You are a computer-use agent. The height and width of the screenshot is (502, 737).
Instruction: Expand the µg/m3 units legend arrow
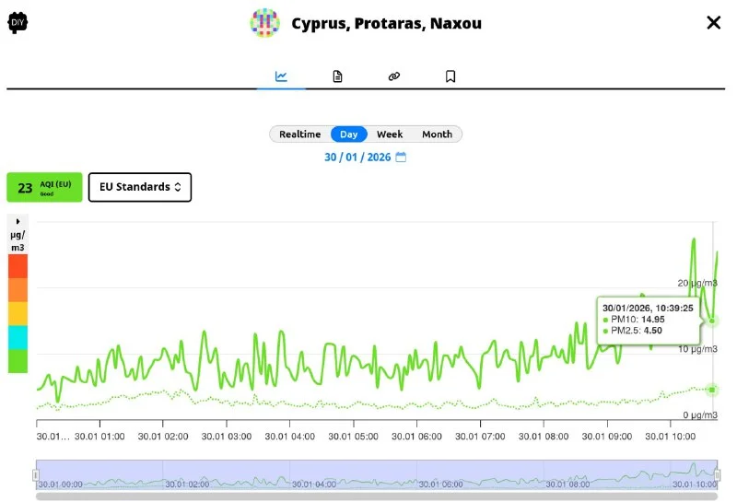pyautogui.click(x=18, y=222)
